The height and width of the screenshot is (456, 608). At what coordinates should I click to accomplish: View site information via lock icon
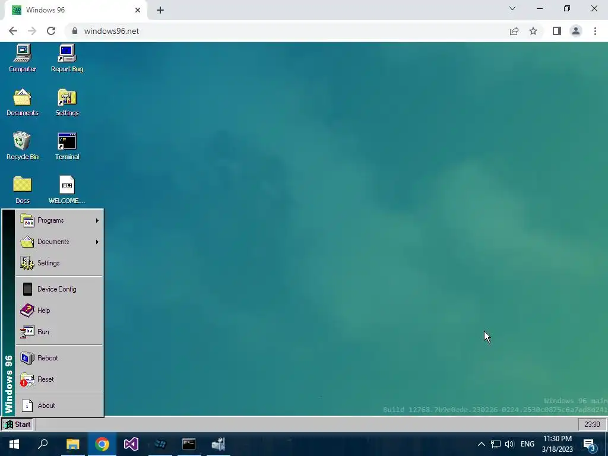coord(74,31)
